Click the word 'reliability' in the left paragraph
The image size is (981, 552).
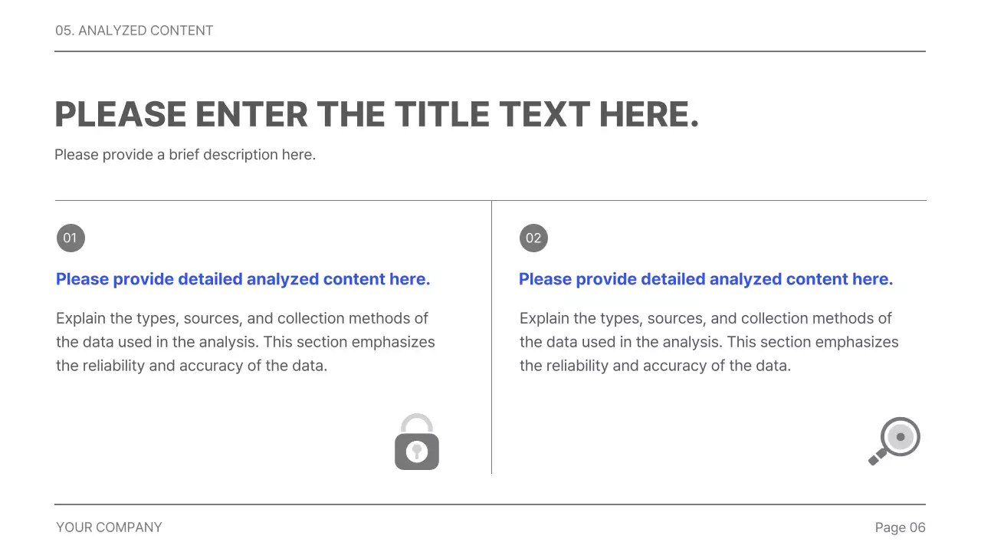pos(114,366)
